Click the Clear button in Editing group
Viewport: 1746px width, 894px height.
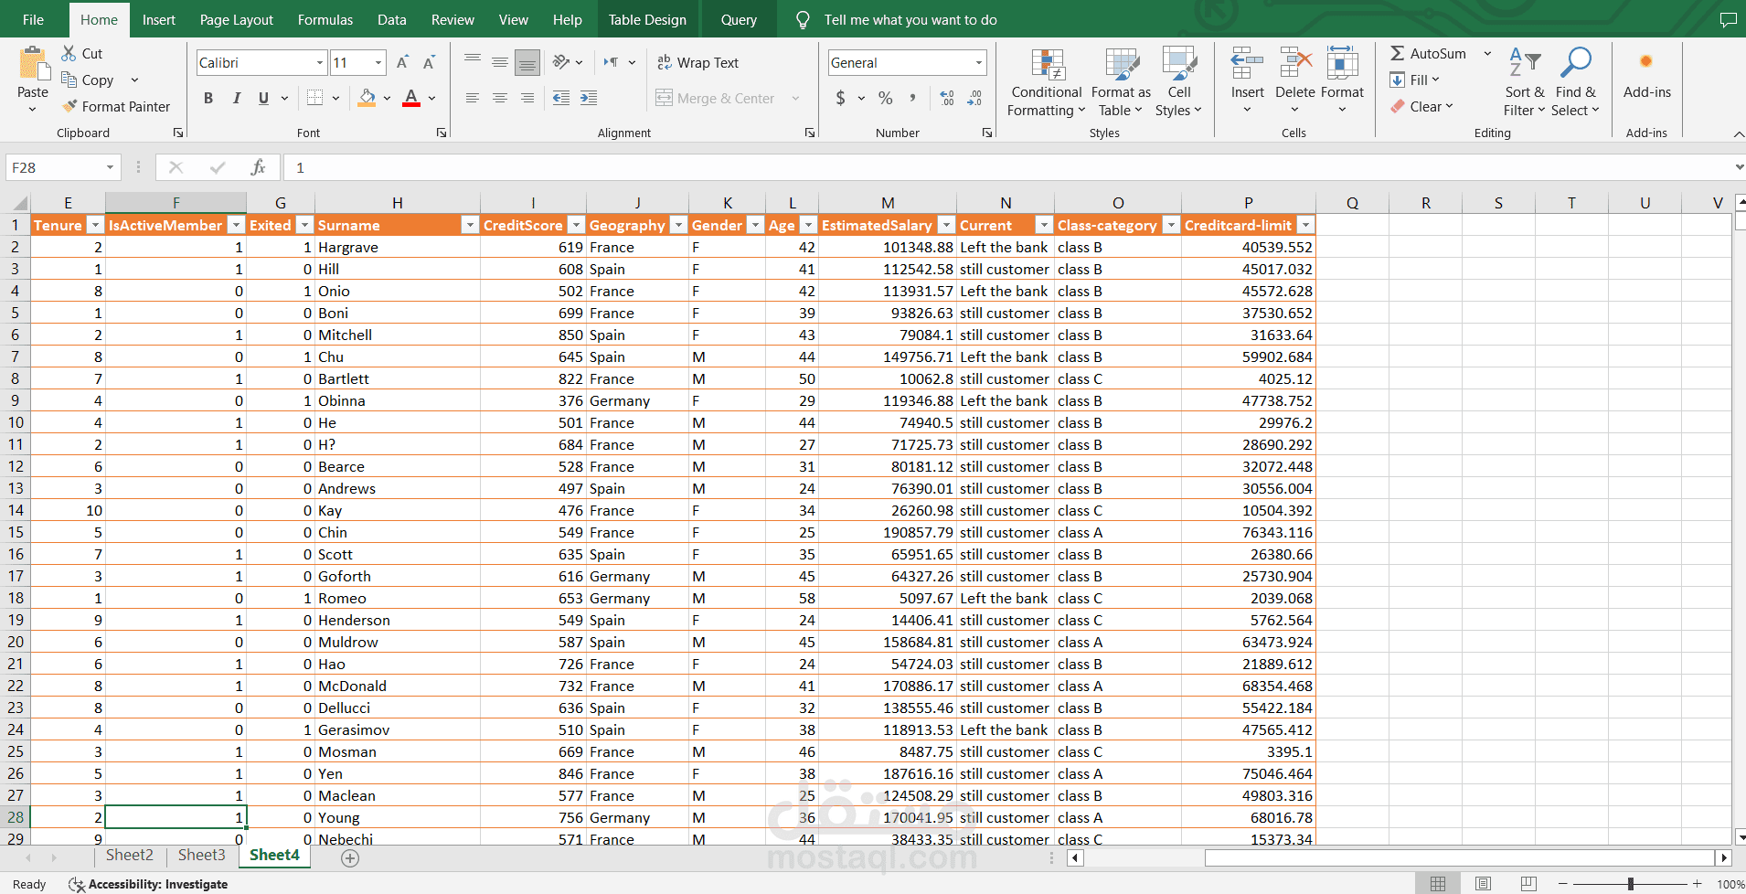tap(1421, 106)
